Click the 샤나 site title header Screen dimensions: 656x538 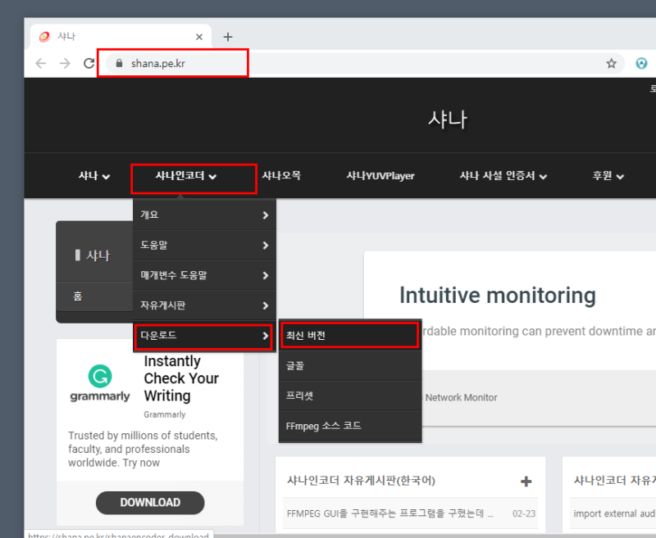point(447,120)
